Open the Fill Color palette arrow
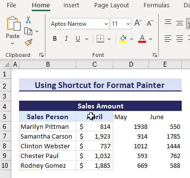This screenshot has width=190, height=178. point(131,39)
